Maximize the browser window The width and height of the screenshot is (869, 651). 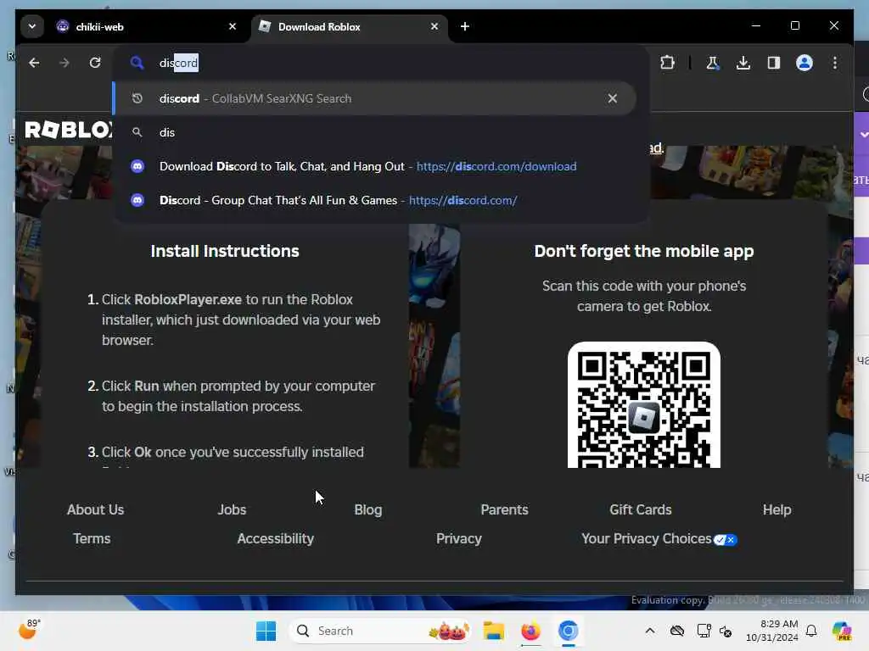[x=794, y=25]
